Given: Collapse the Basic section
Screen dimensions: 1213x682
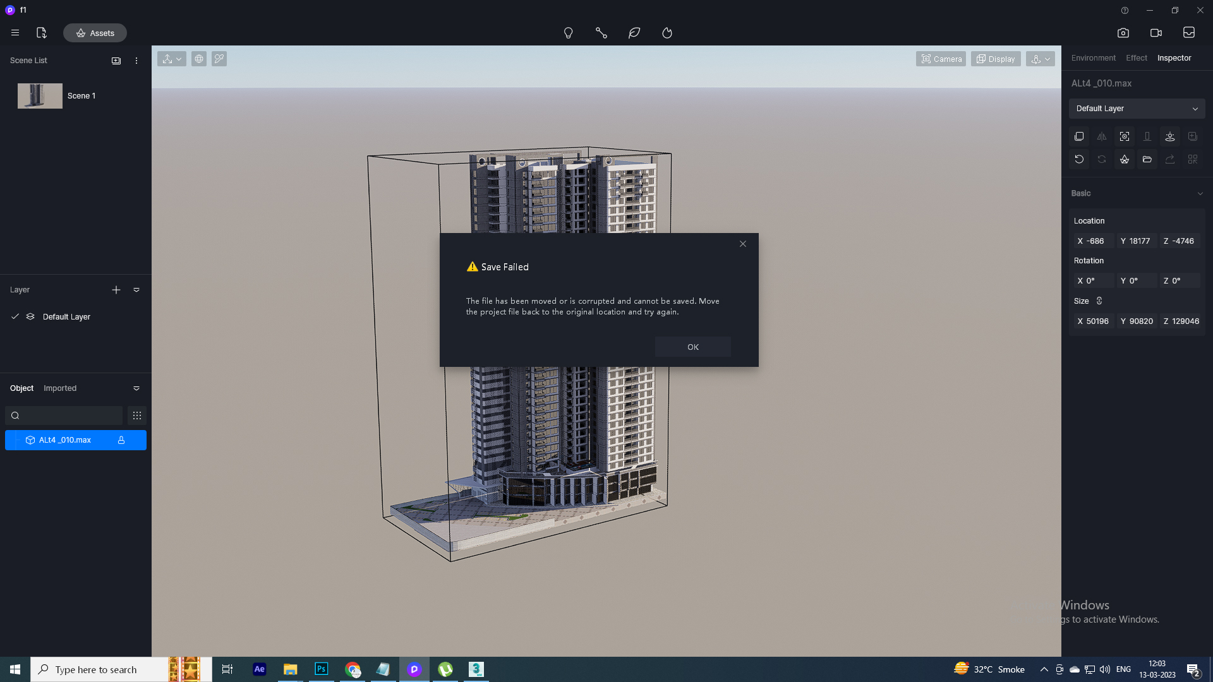Looking at the screenshot, I should pos(1200,193).
